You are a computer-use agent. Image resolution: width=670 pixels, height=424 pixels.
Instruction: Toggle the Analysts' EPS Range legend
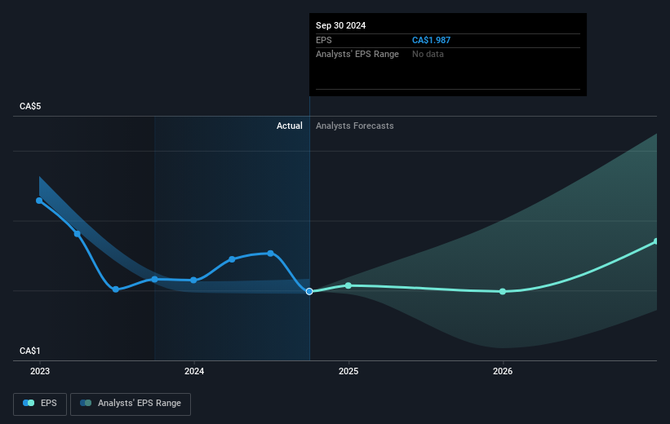click(x=131, y=404)
